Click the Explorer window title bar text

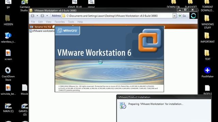tap(55, 11)
